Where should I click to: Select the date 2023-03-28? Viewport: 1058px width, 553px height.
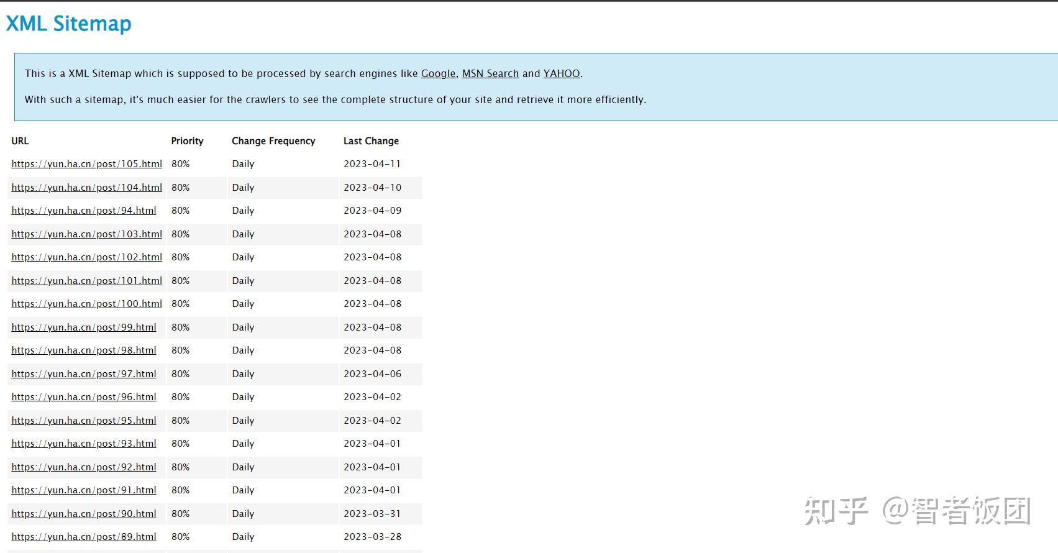(x=372, y=537)
